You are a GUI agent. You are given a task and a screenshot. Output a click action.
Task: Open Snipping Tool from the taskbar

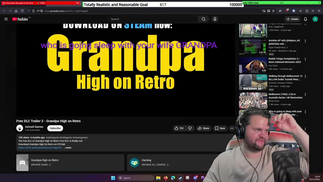click(187, 178)
